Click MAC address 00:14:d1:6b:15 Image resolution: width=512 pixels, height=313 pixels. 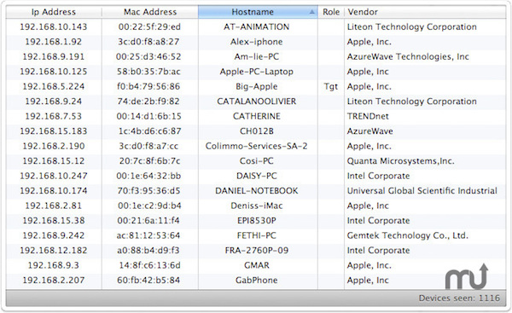[x=148, y=116]
